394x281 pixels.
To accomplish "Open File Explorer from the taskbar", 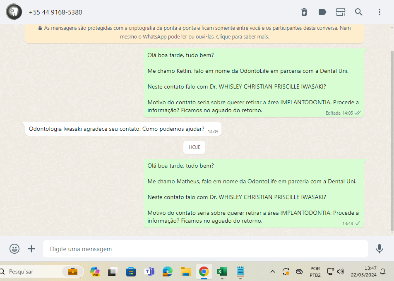I will coord(186,271).
